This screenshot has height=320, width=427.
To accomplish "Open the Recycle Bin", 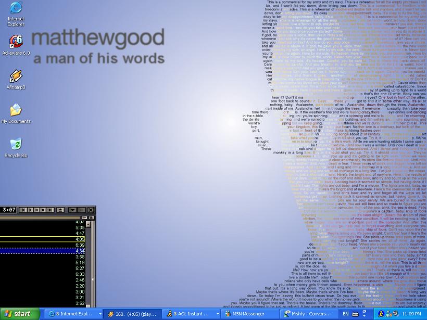I will [16, 147].
